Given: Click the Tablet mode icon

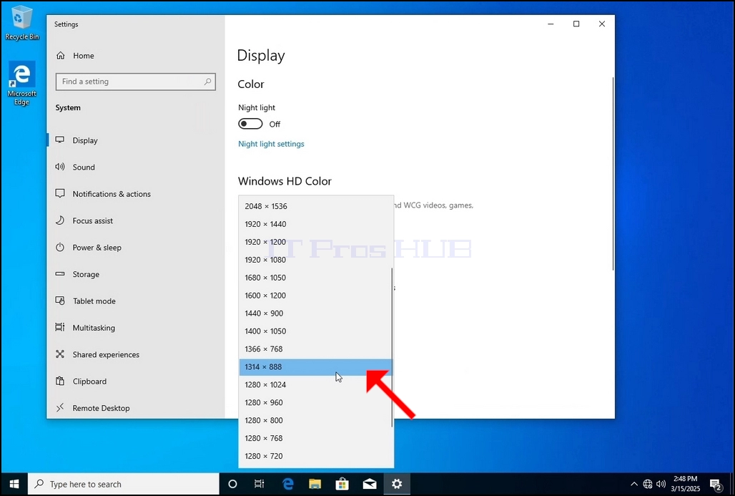Looking at the screenshot, I should point(60,301).
